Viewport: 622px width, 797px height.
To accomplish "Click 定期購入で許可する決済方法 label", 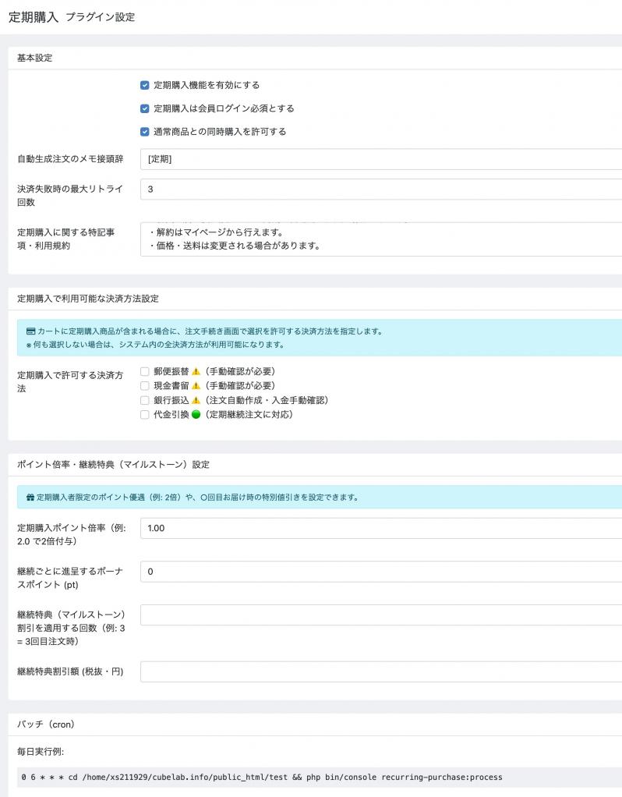I will [70, 381].
